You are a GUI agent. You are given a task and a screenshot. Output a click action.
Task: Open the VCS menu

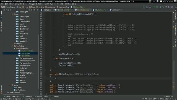pos(61,4)
